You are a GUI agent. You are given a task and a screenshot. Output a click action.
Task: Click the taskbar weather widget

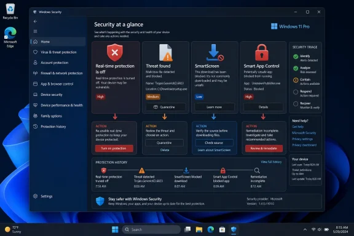click(x=13, y=229)
